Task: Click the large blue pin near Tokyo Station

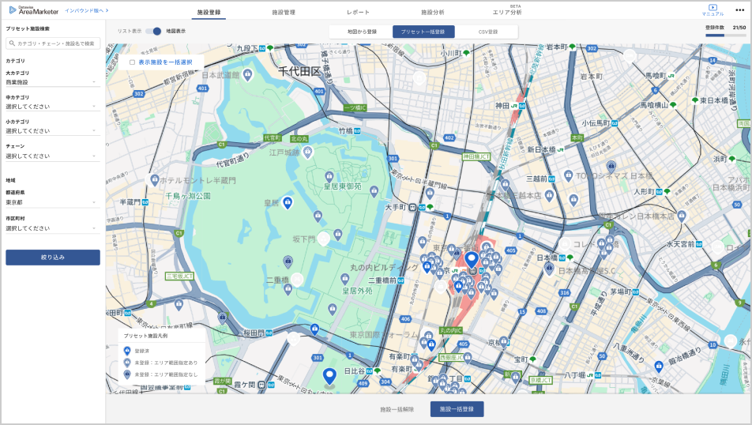Action: click(x=472, y=259)
